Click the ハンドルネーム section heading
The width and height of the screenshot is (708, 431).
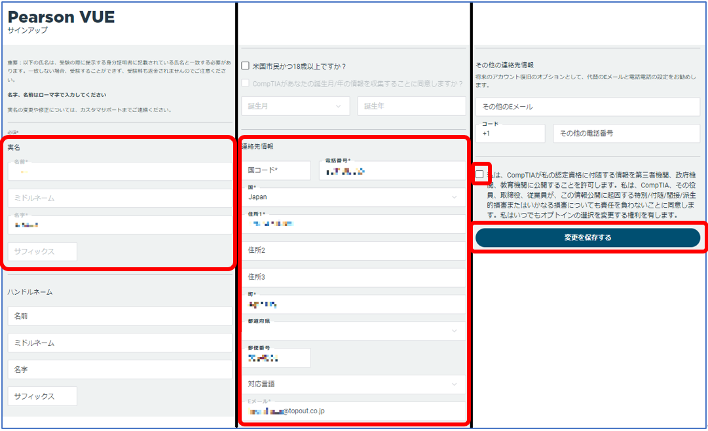30,292
